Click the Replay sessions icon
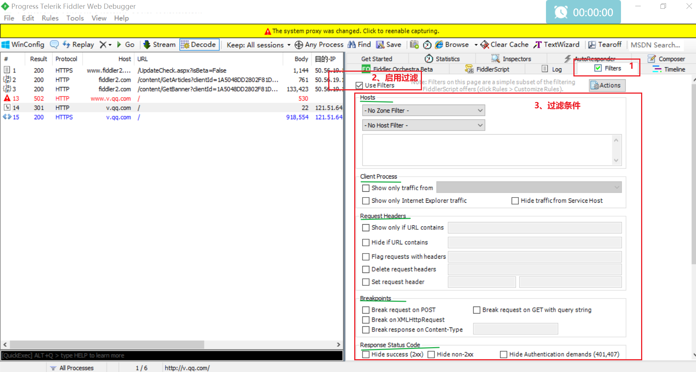 66,45
